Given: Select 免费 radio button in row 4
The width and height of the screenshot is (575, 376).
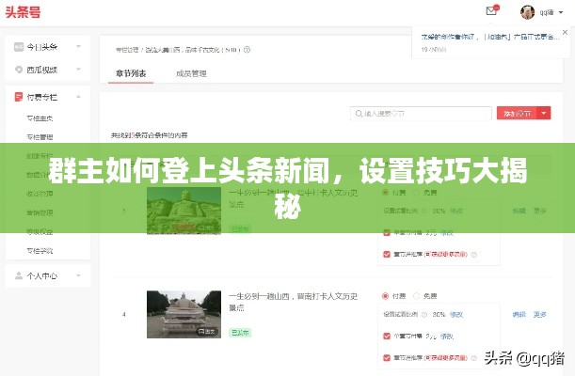Looking at the screenshot, I should click(x=416, y=296).
